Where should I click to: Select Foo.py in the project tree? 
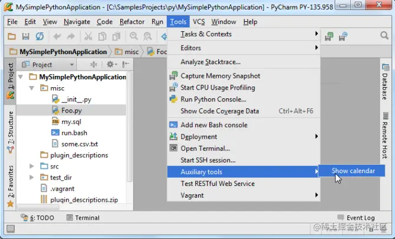click(71, 110)
